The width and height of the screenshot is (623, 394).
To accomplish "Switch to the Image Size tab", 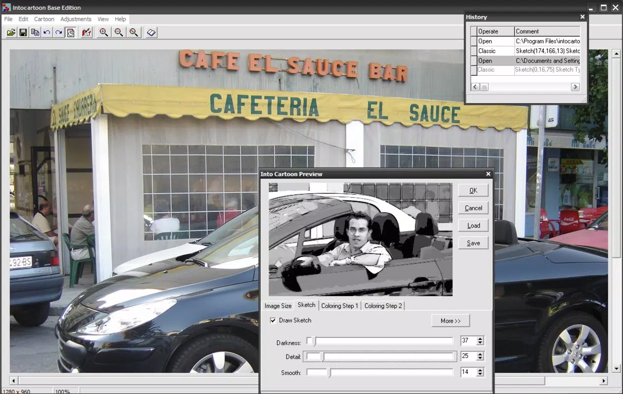I will tap(278, 306).
